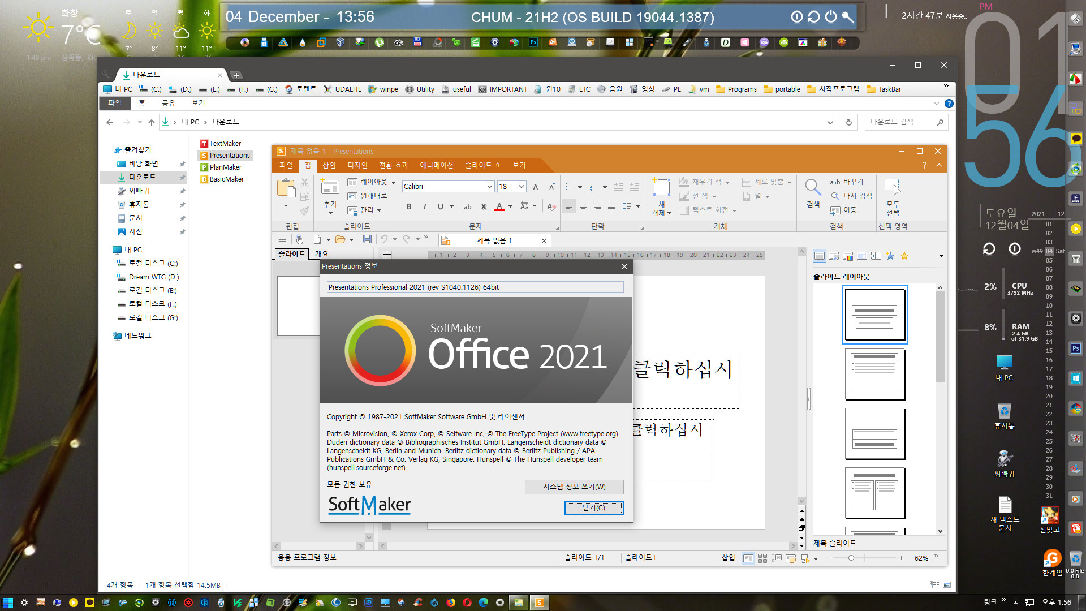Click the shrink font size A- icon
The height and width of the screenshot is (611, 1086).
552,187
